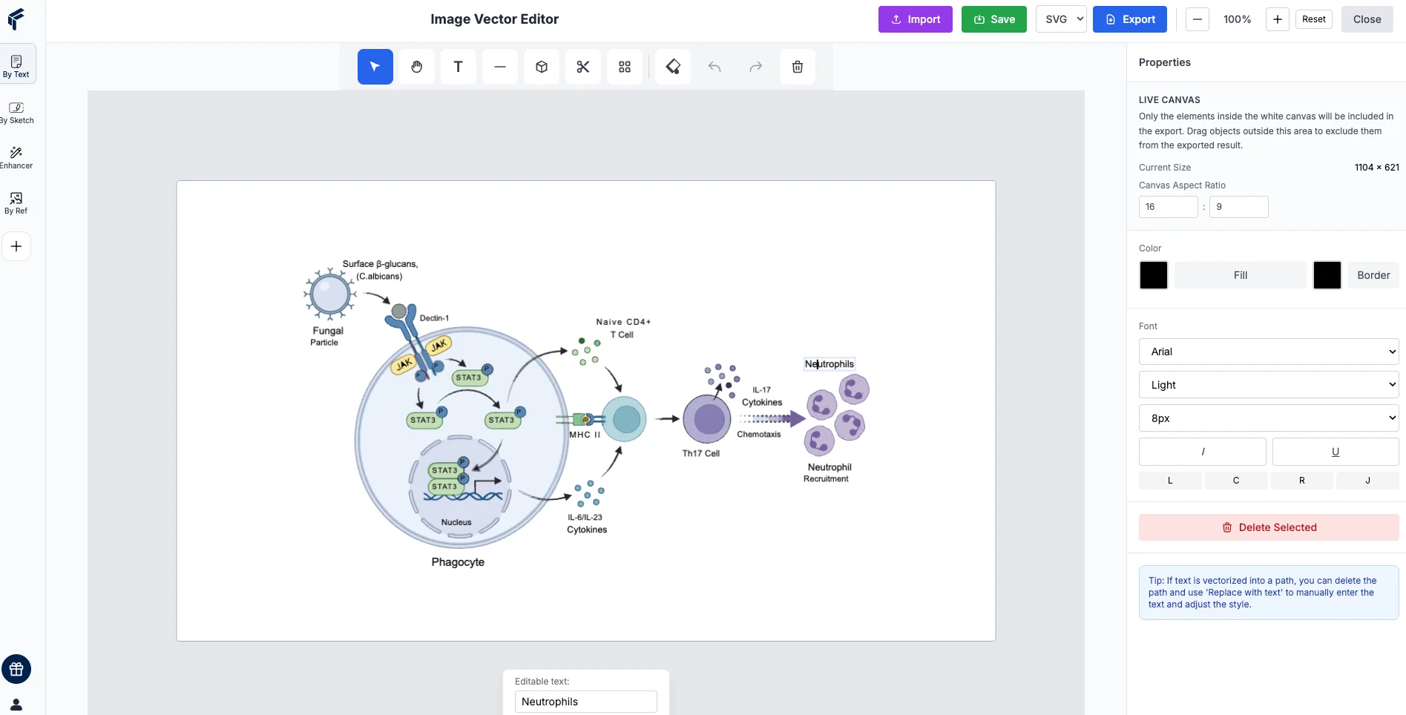
Task: Click the Delete Selected button
Action: tap(1268, 527)
